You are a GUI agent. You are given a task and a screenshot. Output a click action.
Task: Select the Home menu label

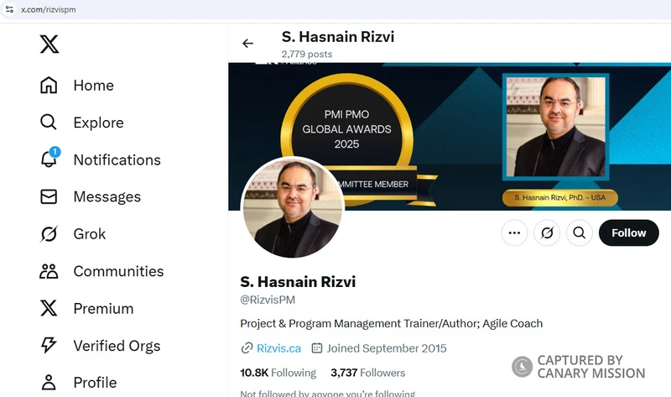(x=94, y=86)
